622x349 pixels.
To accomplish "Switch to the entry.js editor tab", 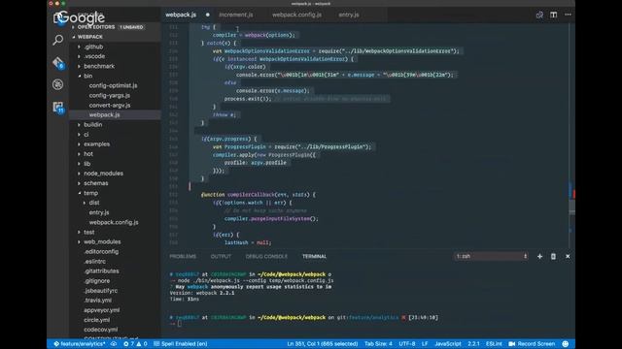I will [349, 15].
